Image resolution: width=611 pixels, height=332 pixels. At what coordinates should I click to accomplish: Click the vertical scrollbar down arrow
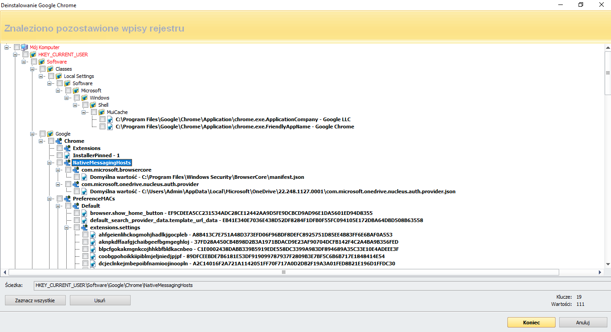(607, 265)
